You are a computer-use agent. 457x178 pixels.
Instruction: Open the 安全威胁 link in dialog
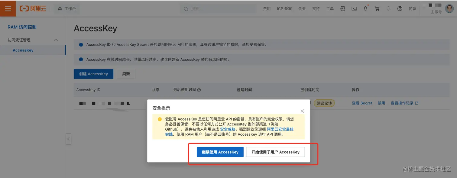point(228,129)
